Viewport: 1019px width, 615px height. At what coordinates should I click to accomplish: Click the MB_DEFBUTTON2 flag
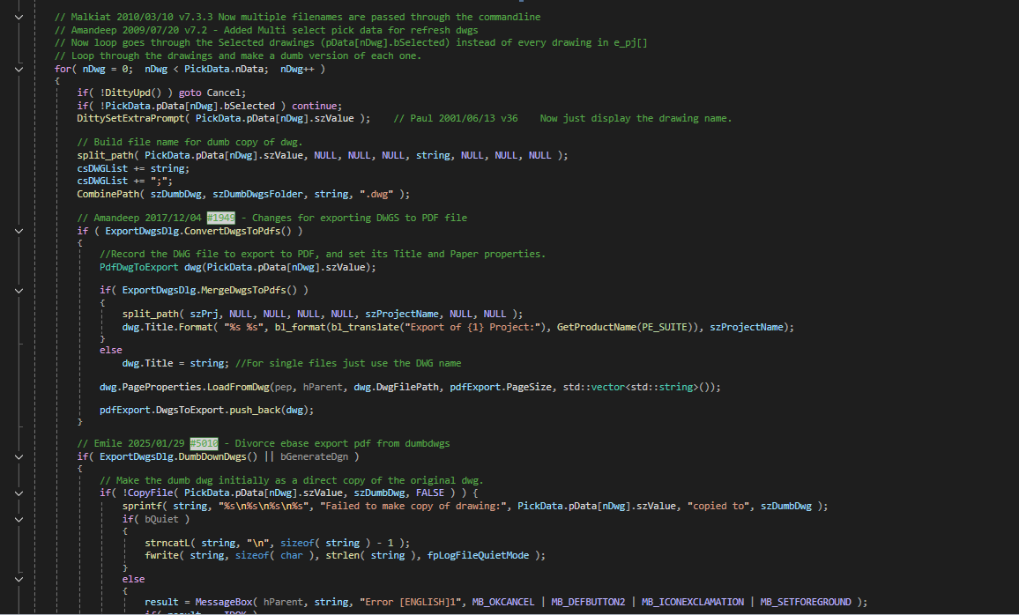pyautogui.click(x=588, y=603)
